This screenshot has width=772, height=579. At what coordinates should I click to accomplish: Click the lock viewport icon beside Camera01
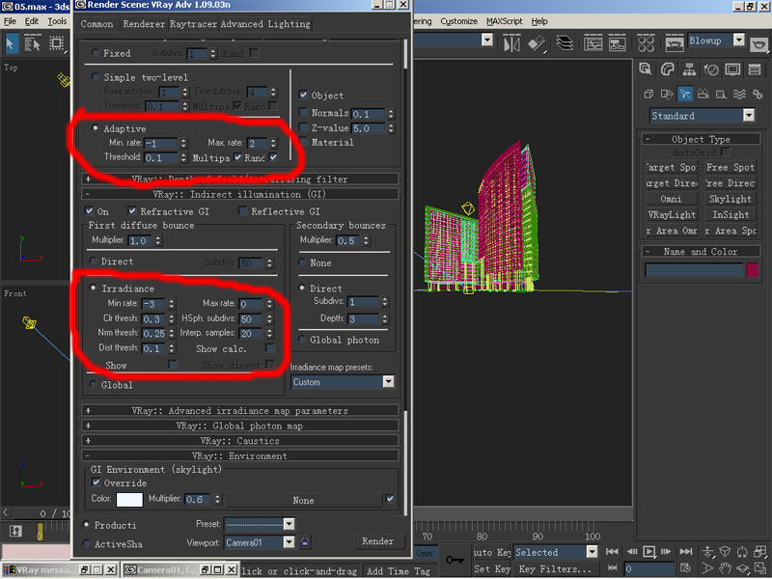[x=305, y=542]
